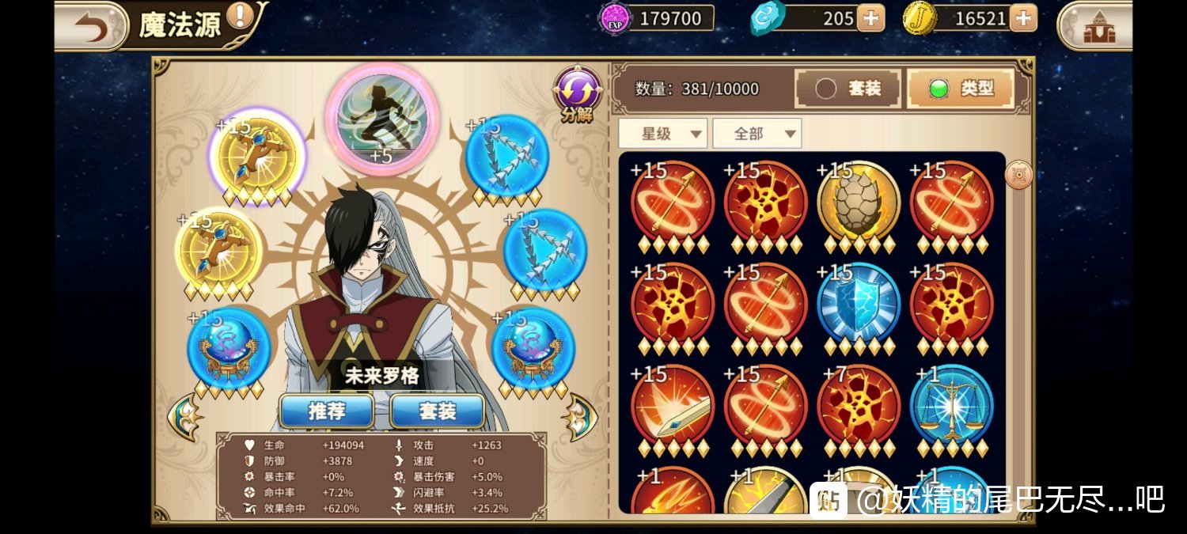The width and height of the screenshot is (1187, 534).
Task: Select the +7 cracked lava rune
Action: [859, 406]
